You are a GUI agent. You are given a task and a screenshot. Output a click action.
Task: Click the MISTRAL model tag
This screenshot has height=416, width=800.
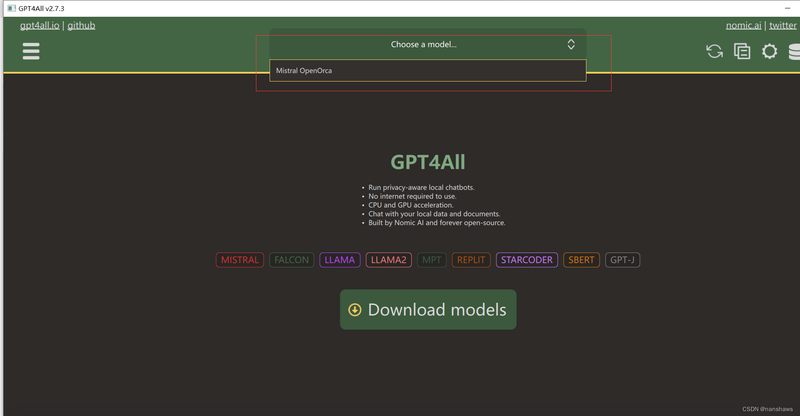[240, 260]
